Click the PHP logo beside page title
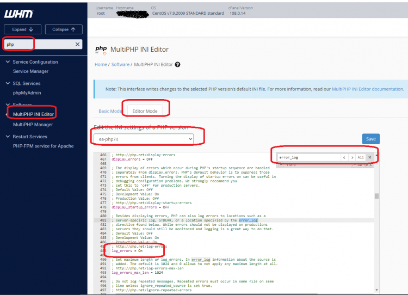408x295 pixels. [101, 49]
